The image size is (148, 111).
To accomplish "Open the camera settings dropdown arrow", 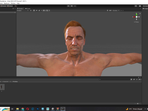I will 112,10.
